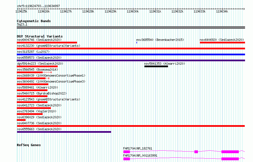253x162 pixels.
Task: Open the nsv6555663 (Sedlazeck2020) label
Action: click(x=39, y=129)
